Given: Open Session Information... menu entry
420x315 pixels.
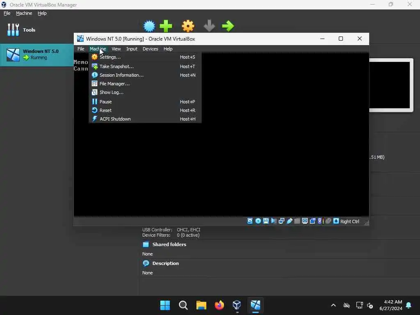Looking at the screenshot, I should (145, 75).
